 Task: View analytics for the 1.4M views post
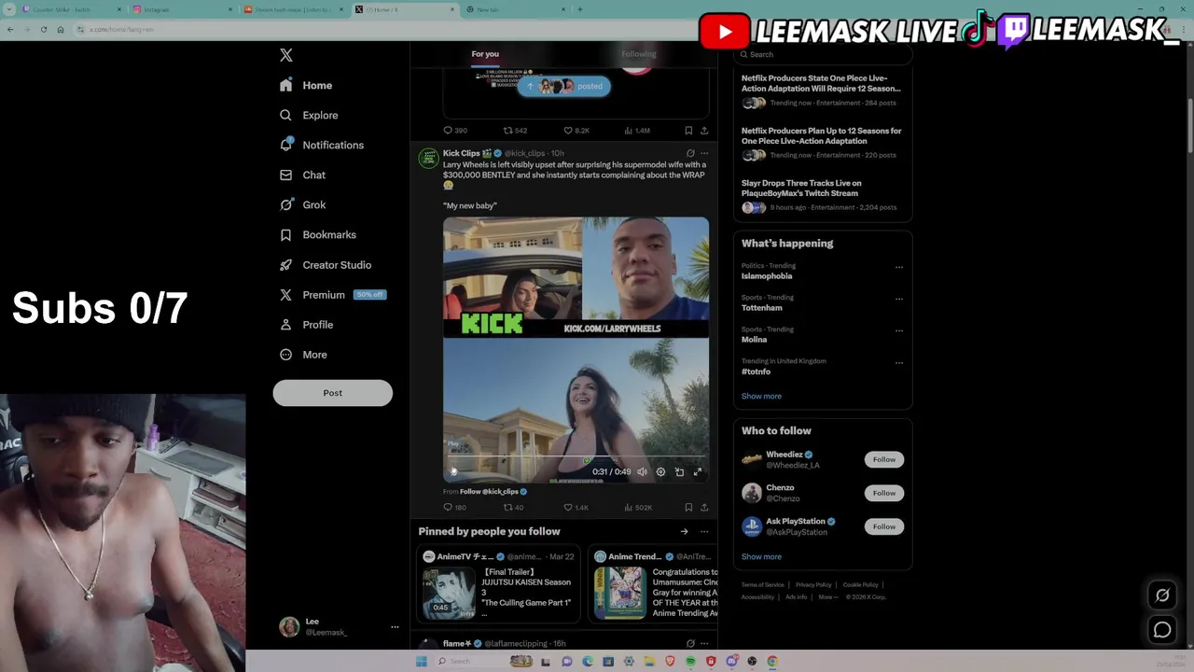[636, 131]
